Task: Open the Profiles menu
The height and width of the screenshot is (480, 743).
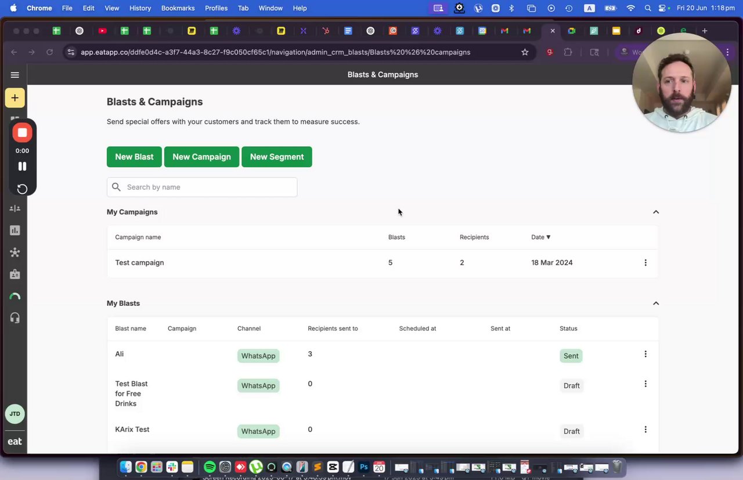Action: click(216, 8)
